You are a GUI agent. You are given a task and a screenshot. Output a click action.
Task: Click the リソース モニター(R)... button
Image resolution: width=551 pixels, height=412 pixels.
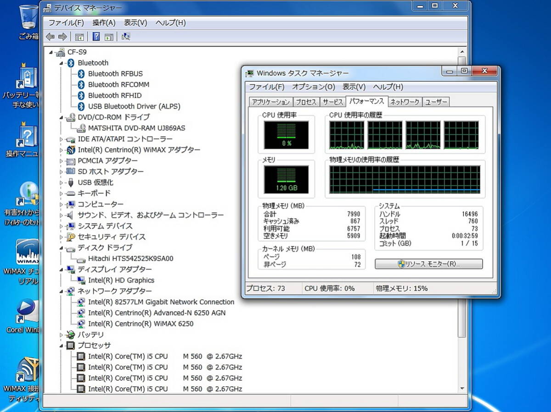(428, 264)
